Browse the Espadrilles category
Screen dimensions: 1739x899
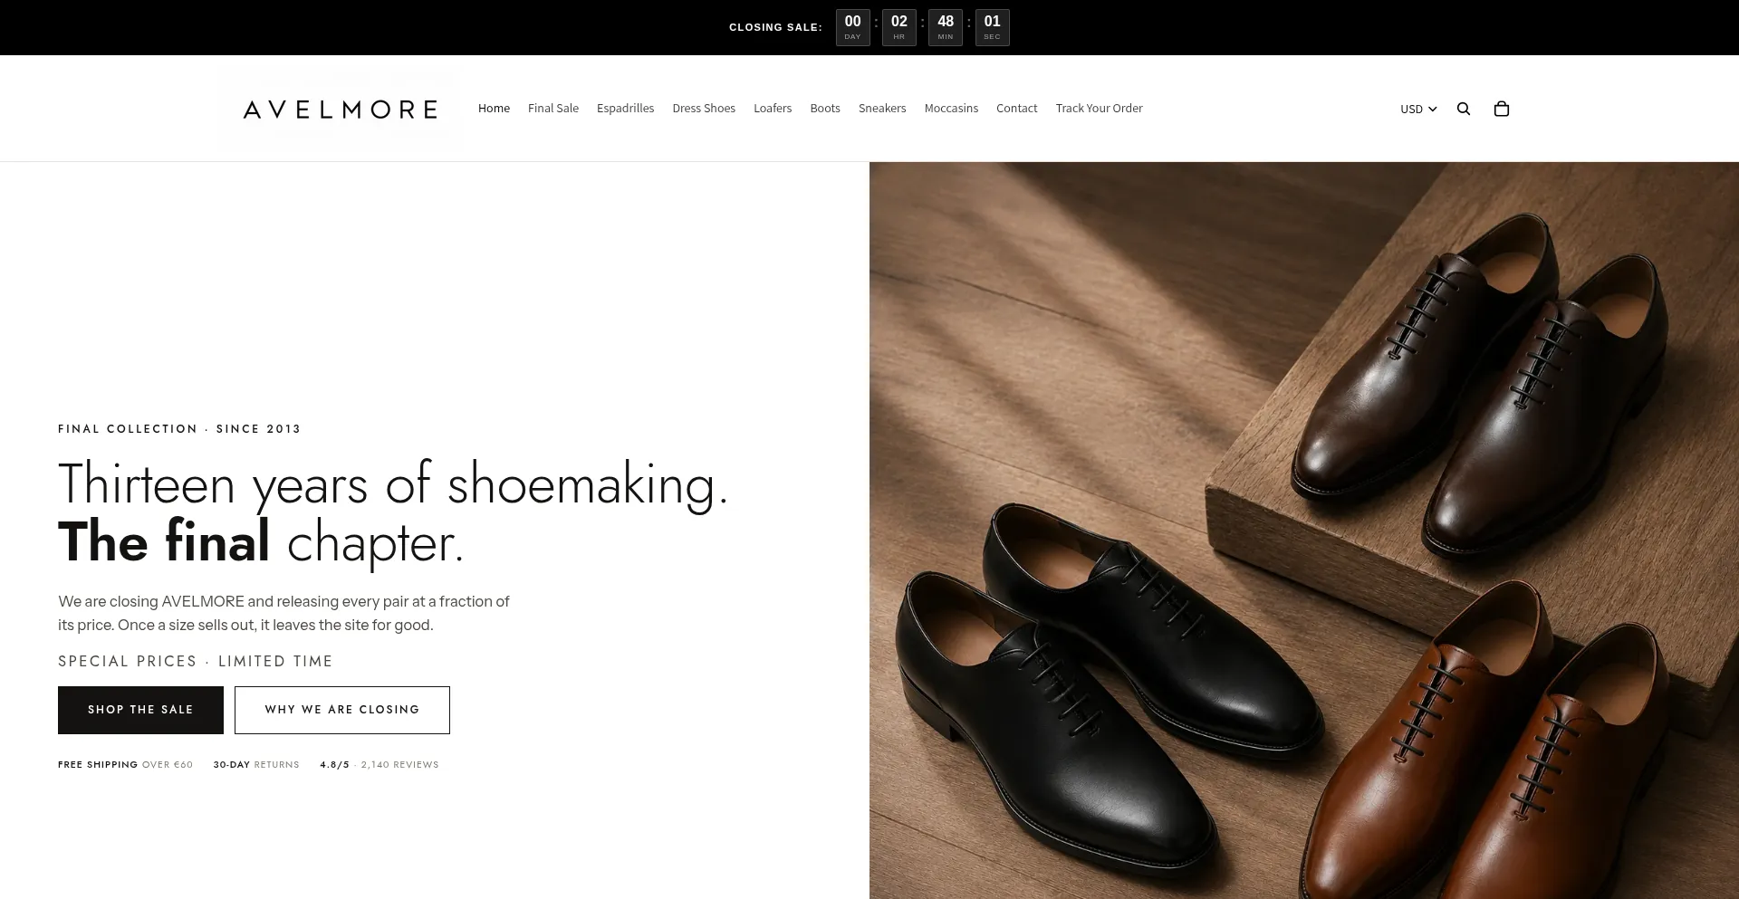[x=625, y=108]
